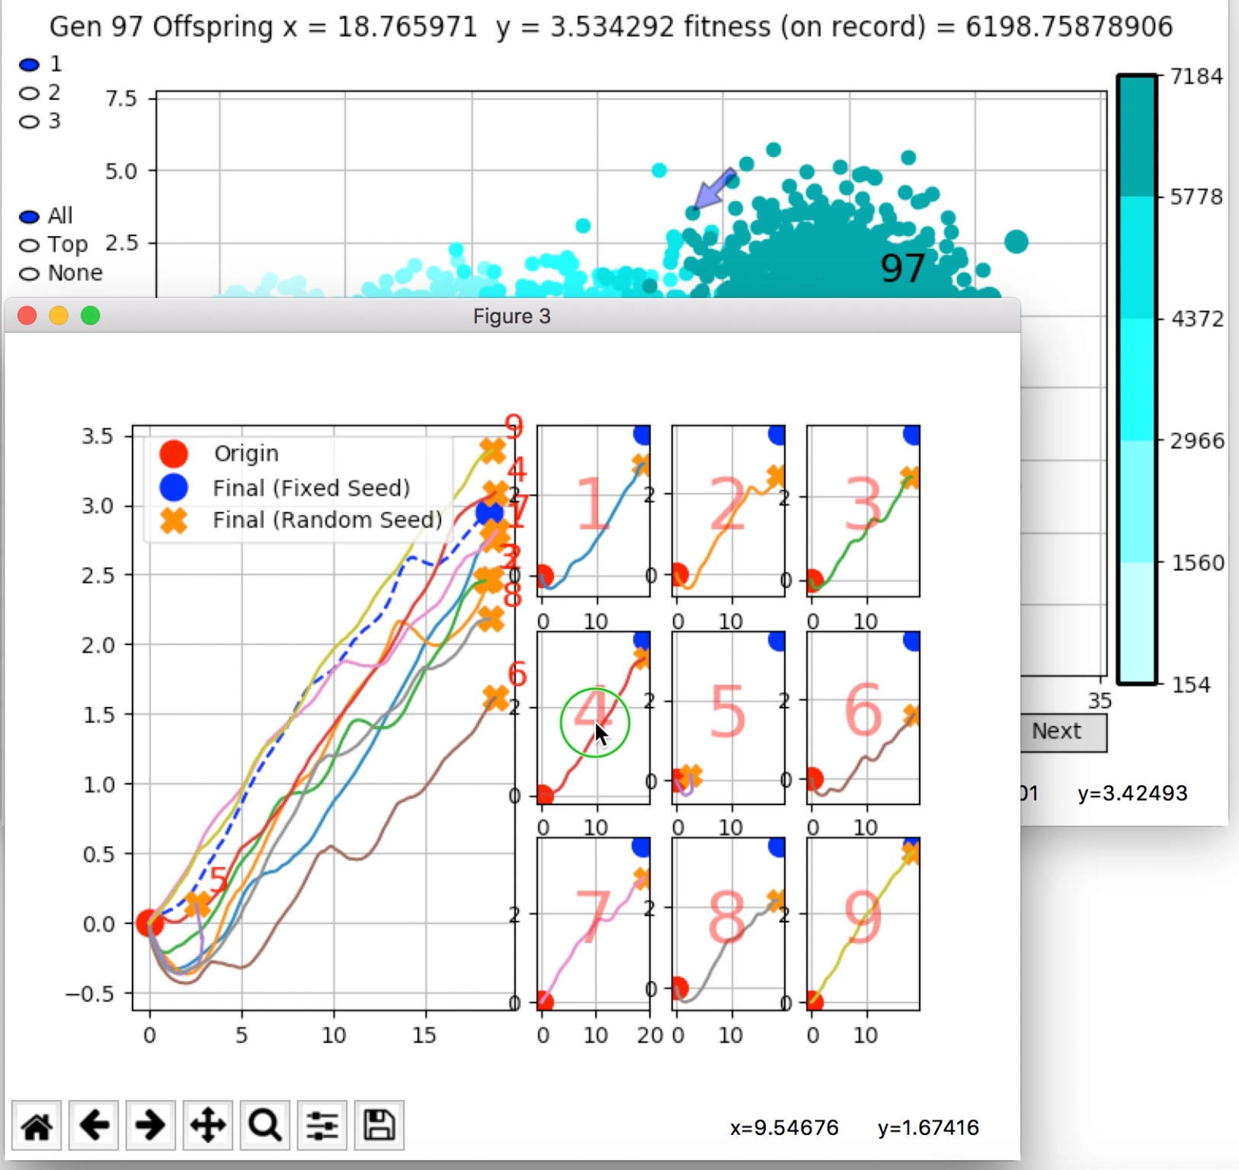Click the Home reset view icon

coord(37,1125)
